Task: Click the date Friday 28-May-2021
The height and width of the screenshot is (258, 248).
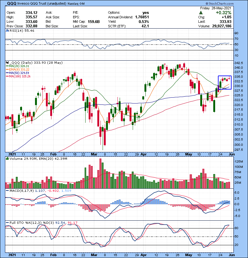Action: (x=216, y=8)
